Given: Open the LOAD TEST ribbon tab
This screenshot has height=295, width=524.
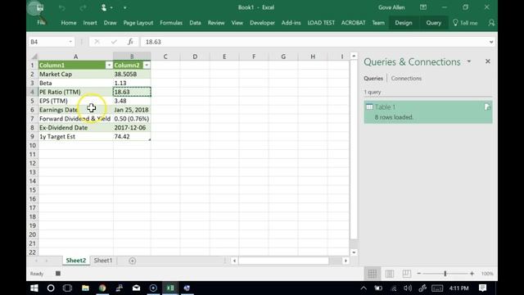Looking at the screenshot, I should point(321,23).
